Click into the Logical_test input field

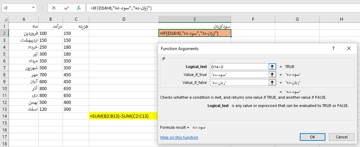[x=239, y=67]
